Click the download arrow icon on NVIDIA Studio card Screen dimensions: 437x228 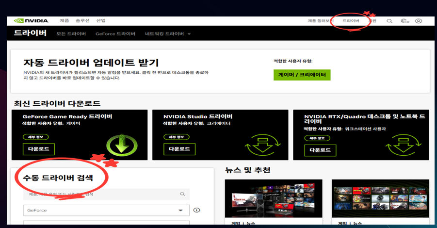pos(262,145)
